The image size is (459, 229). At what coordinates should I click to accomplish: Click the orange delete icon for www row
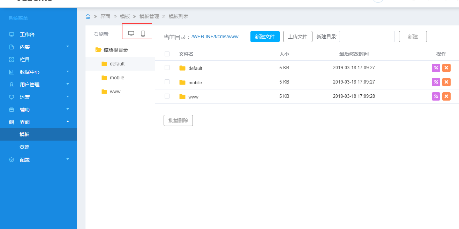pos(446,96)
